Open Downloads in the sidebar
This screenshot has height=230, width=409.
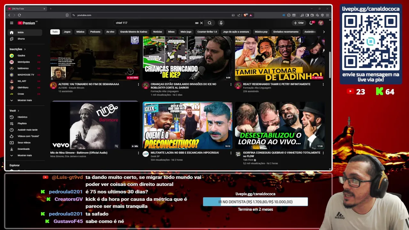pyautogui.click(x=25, y=149)
